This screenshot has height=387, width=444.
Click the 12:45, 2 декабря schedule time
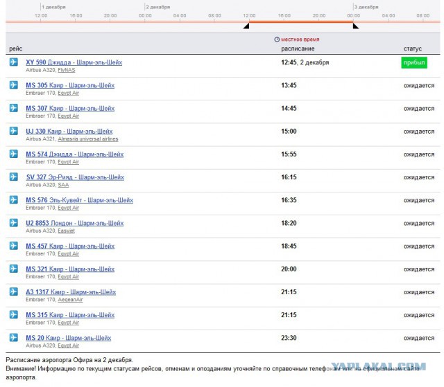pos(305,62)
